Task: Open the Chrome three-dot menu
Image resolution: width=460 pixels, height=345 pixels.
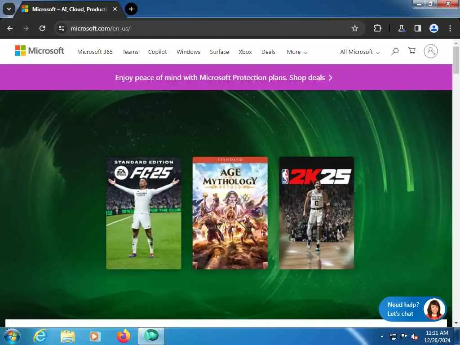Action: 450,28
